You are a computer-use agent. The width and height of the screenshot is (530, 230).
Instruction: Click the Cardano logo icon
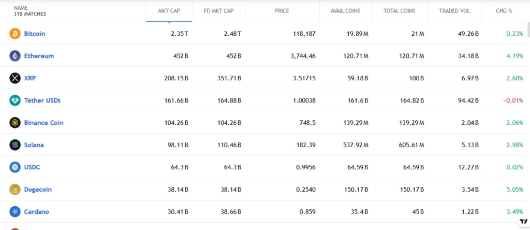[15, 212]
